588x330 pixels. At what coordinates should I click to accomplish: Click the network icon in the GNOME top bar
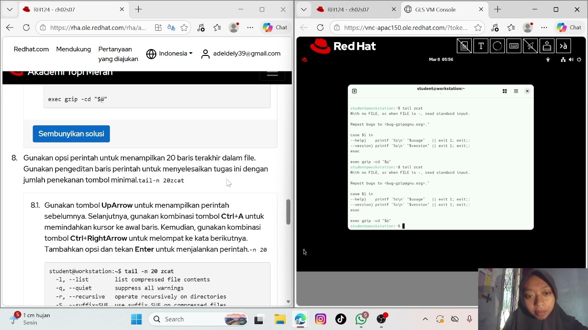(x=563, y=60)
